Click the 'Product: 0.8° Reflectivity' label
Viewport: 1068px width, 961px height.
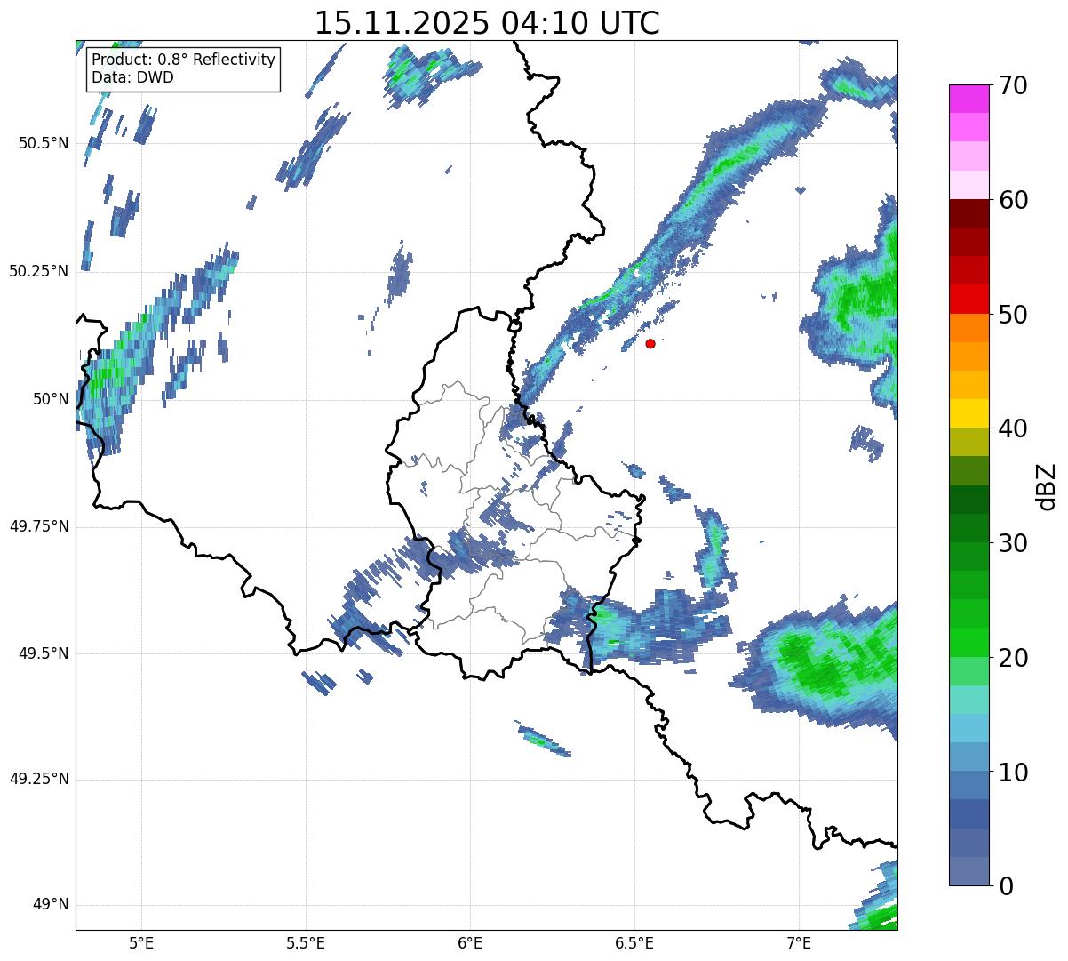coord(184,60)
